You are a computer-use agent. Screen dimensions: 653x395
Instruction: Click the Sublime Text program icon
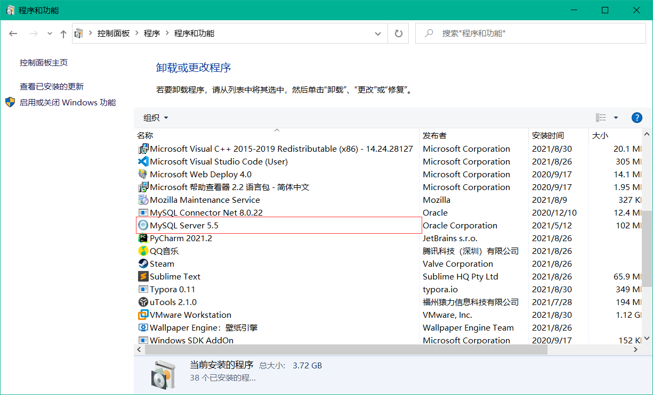click(x=143, y=277)
